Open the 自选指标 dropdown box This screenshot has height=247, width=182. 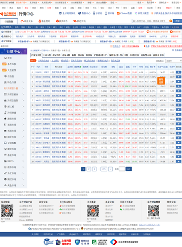pos(173,61)
